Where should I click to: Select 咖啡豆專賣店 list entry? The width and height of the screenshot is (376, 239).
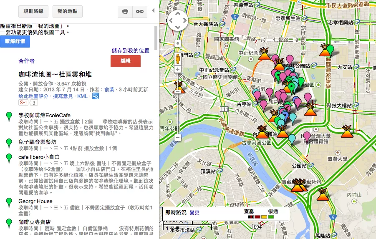pos(35,222)
